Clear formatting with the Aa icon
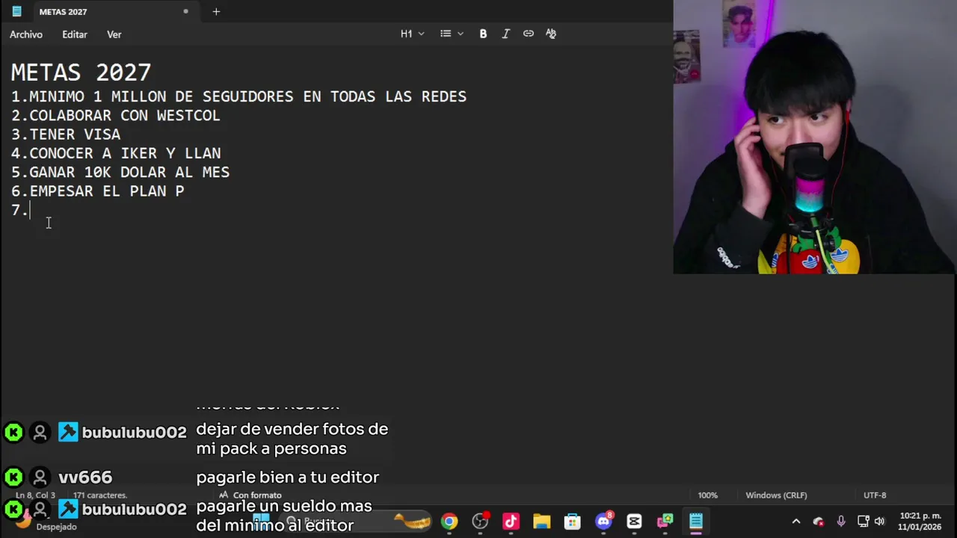957x538 pixels. (551, 34)
